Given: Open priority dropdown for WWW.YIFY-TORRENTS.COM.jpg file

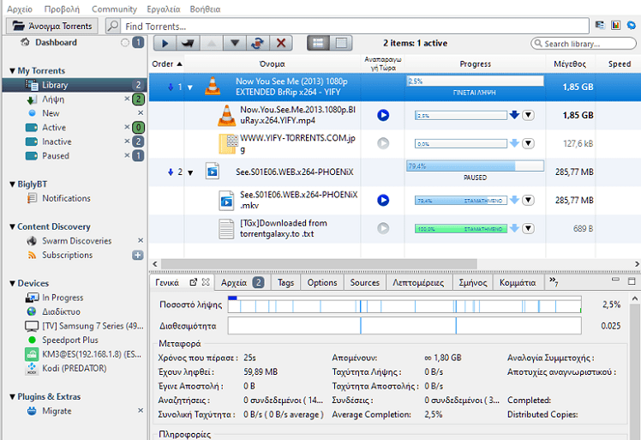Looking at the screenshot, I should pyautogui.click(x=528, y=143).
